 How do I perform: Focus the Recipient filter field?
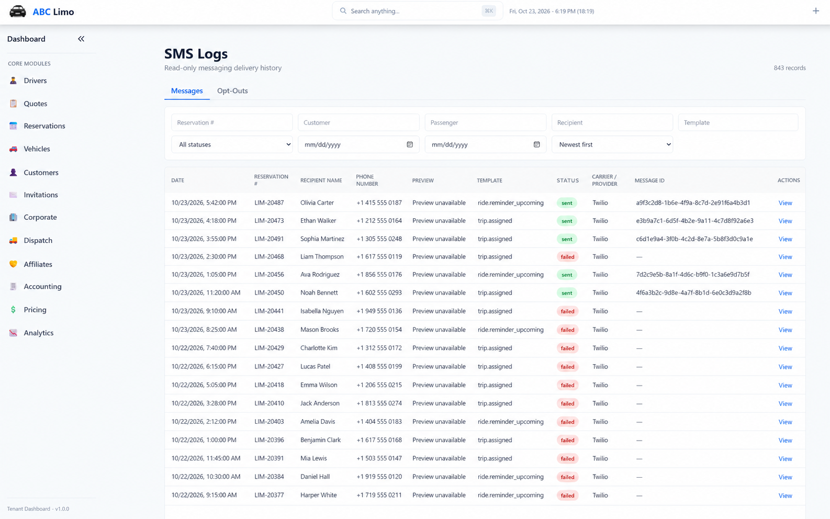pos(612,122)
